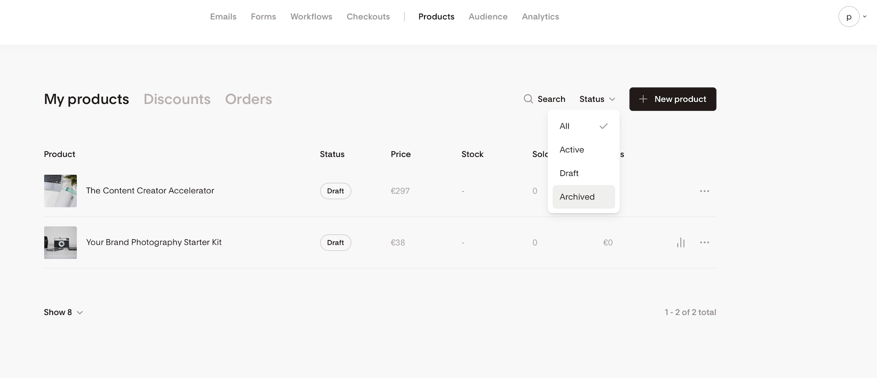Toggle the Status filter dropdown

(x=597, y=99)
